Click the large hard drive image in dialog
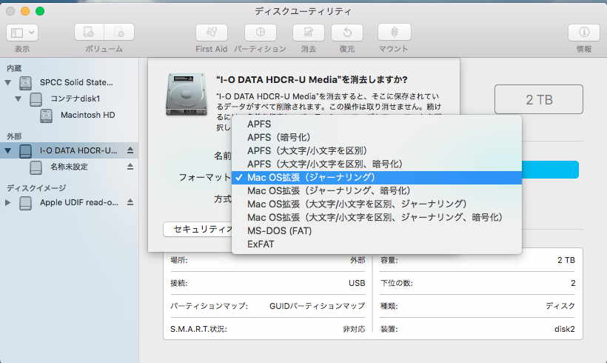This screenshot has width=607, height=363. click(x=187, y=94)
